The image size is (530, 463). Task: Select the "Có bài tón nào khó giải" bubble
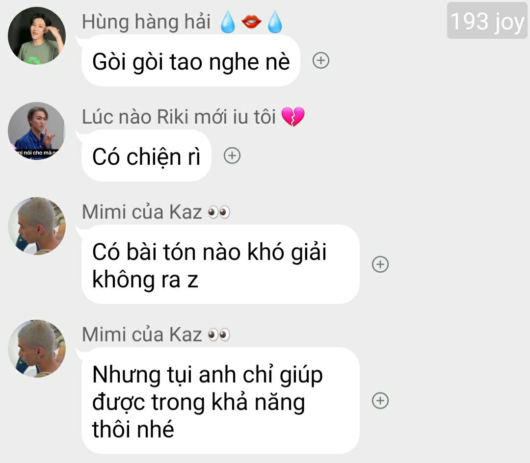(220, 264)
